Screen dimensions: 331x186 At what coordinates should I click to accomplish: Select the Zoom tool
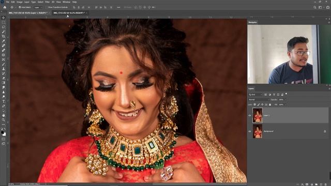pyautogui.click(x=4, y=120)
